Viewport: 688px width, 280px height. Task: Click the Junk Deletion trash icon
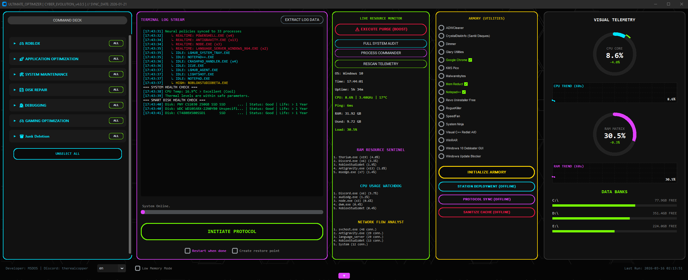click(x=22, y=136)
